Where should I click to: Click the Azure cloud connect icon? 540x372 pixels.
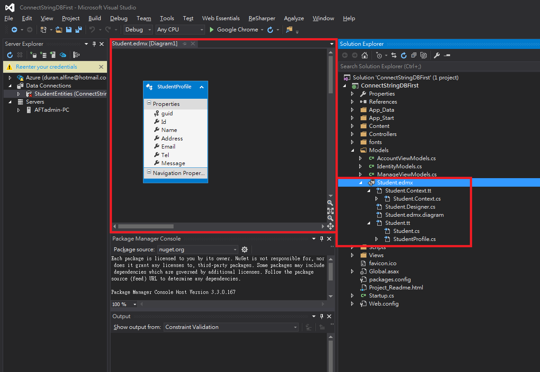pyautogui.click(x=63, y=55)
